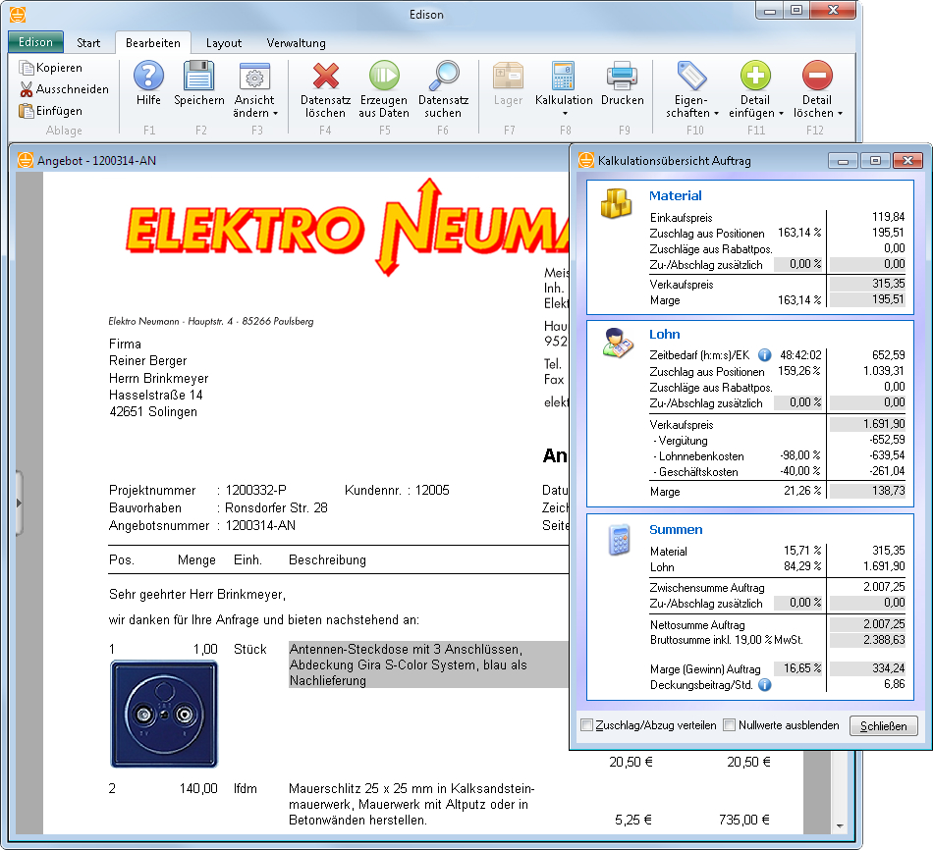Click the Material Zu-/Abschlag zusätzlich percent field
The width and height of the screenshot is (933, 850).
pos(799,265)
